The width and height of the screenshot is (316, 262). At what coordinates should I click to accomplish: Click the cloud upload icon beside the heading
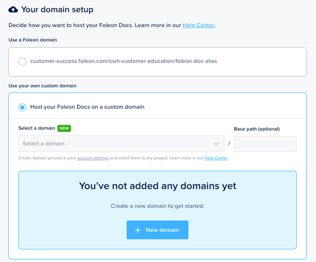pyautogui.click(x=13, y=9)
